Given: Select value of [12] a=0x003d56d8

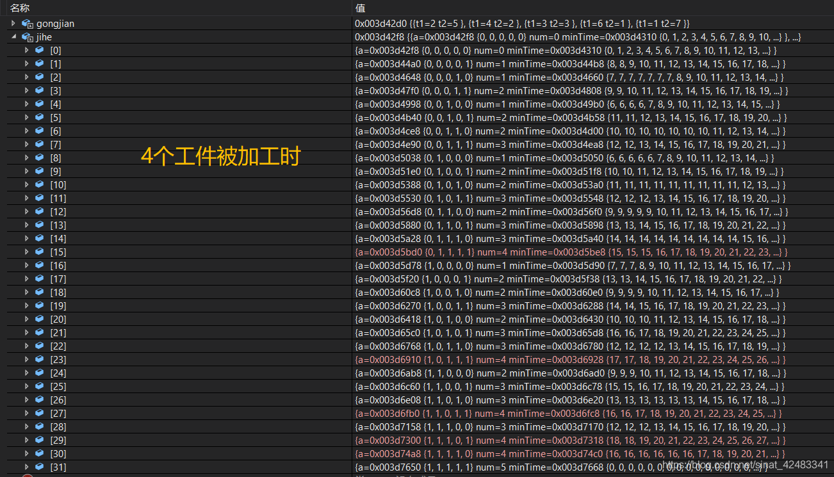Looking at the screenshot, I should (x=571, y=211).
